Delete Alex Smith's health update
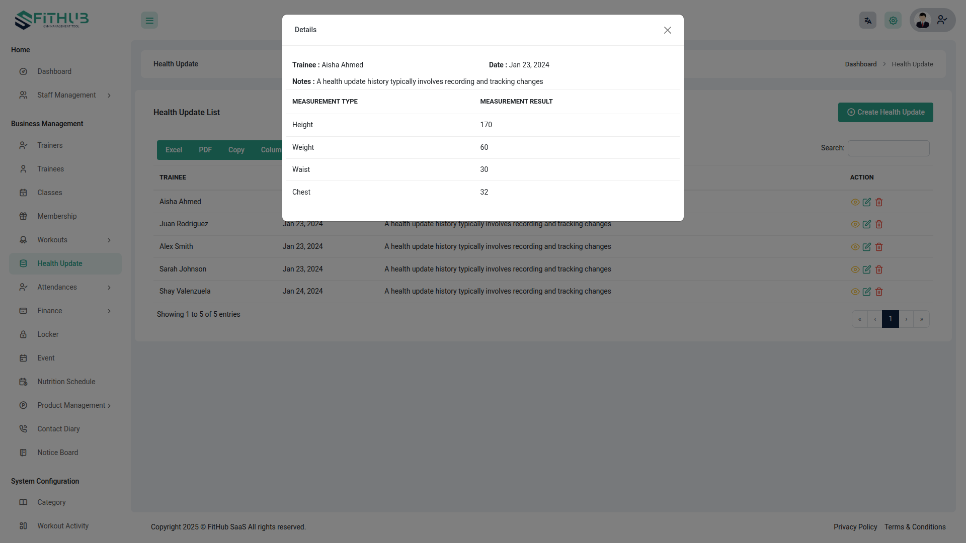Image resolution: width=966 pixels, height=543 pixels. (x=879, y=247)
